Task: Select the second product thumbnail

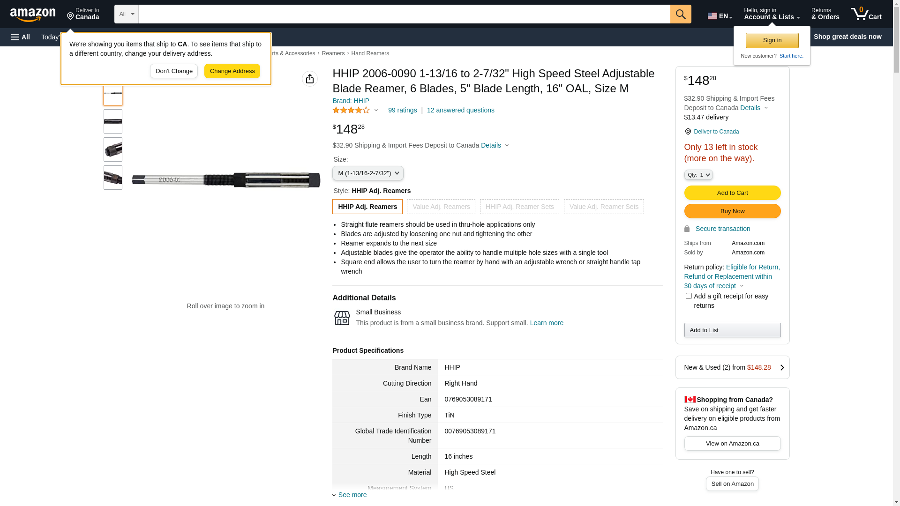Action: point(113,121)
